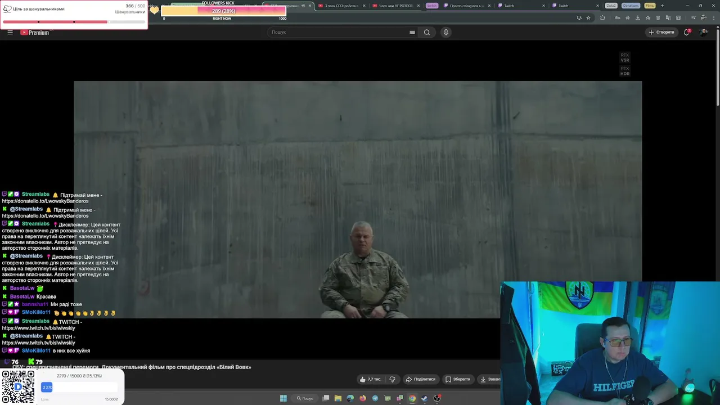Click Followers Kick progress bar
This screenshot has width=720, height=405.
point(223,11)
